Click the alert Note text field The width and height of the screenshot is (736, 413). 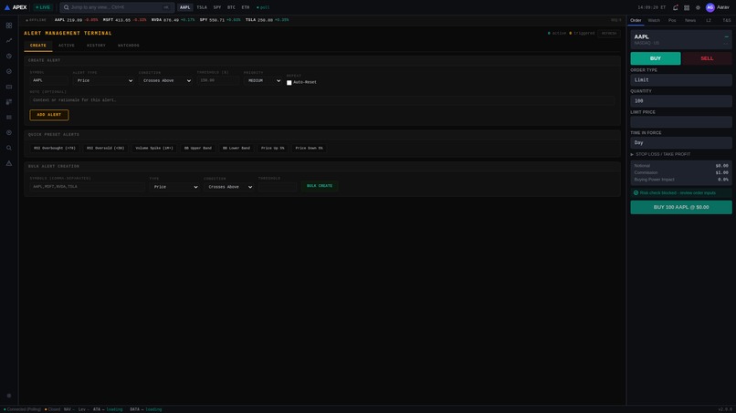322,100
